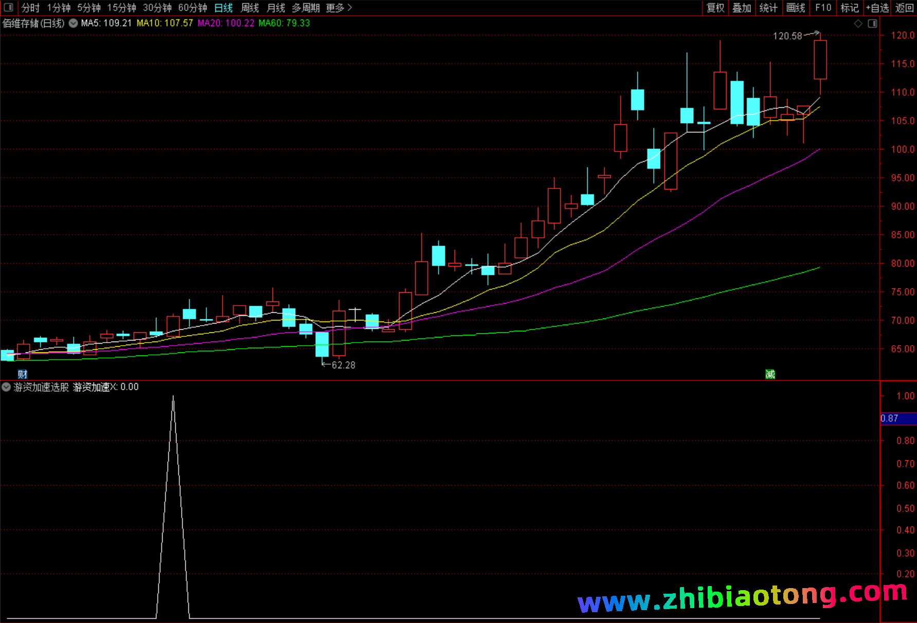Click the 返回 back button
Image resolution: width=917 pixels, height=623 pixels.
click(904, 8)
